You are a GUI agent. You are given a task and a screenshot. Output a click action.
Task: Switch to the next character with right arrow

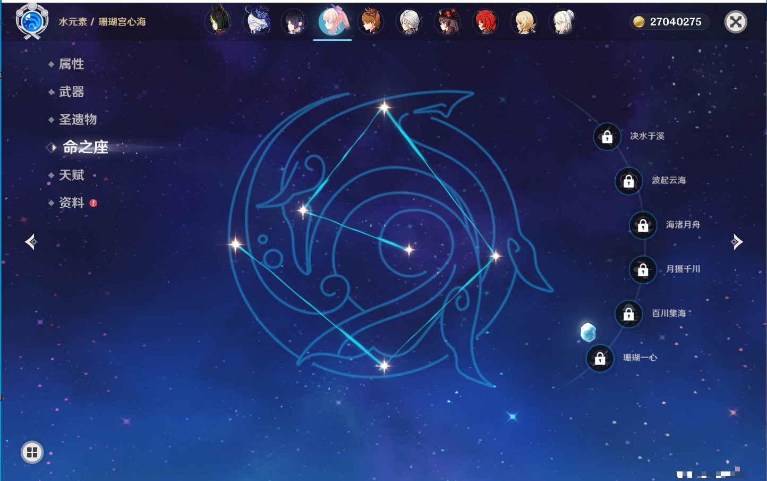click(x=737, y=242)
